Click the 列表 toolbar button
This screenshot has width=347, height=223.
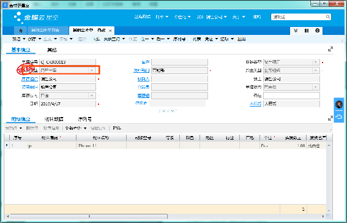pos(196,39)
